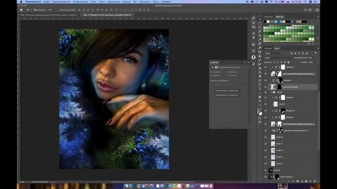The width and height of the screenshot is (337, 189).
Task: Click the foreground color swatch
Action: click(x=259, y=112)
